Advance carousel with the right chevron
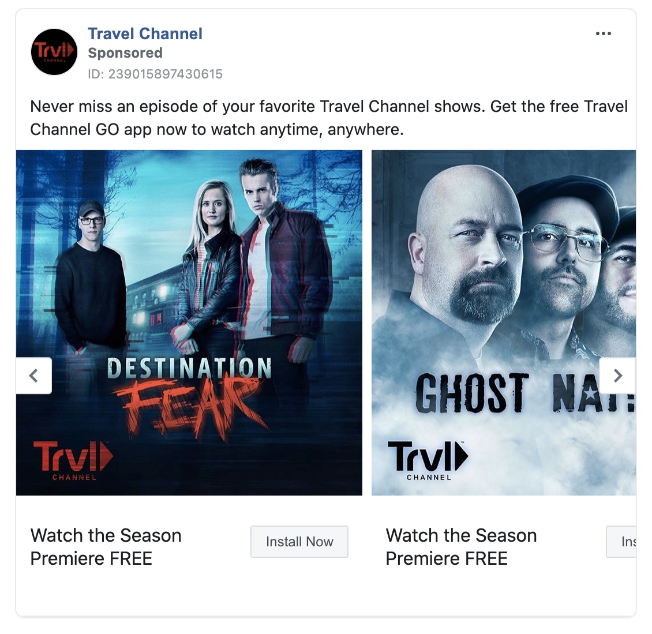Image resolution: width=652 pixels, height=634 pixels. coord(617,376)
